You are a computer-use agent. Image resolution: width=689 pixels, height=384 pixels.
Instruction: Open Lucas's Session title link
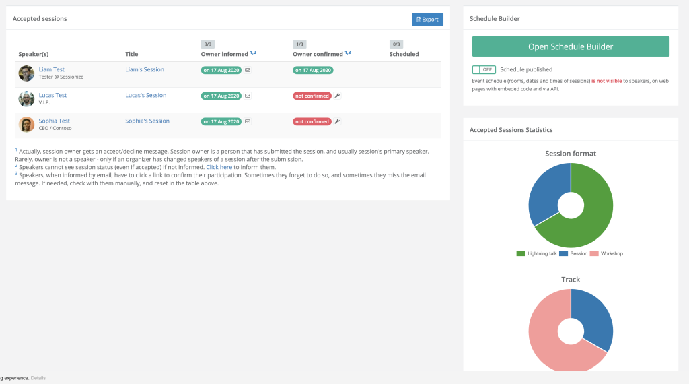(x=146, y=95)
